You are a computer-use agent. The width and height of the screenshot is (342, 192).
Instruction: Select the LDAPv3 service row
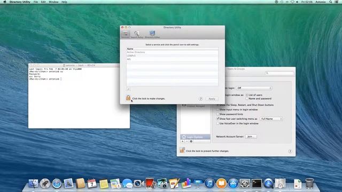click(172, 55)
